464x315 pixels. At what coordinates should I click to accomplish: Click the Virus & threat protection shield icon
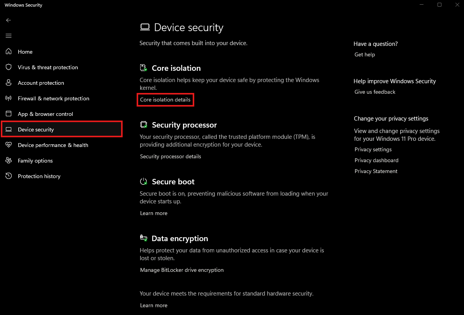[x=9, y=67]
